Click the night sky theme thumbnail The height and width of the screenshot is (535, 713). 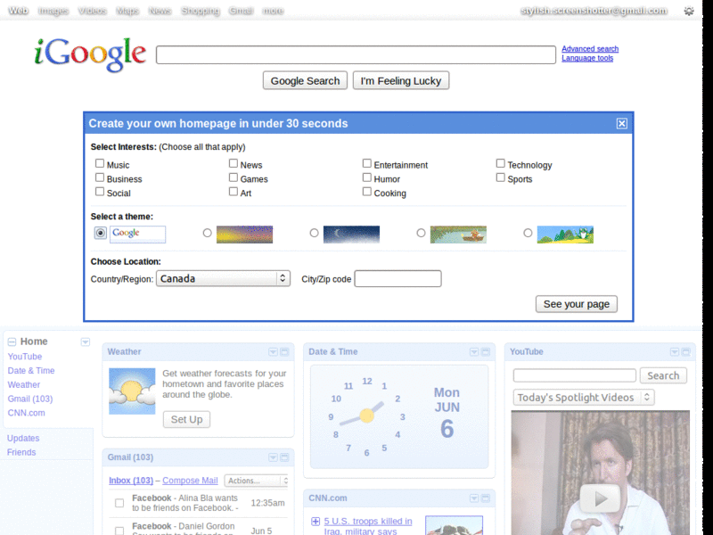click(351, 235)
